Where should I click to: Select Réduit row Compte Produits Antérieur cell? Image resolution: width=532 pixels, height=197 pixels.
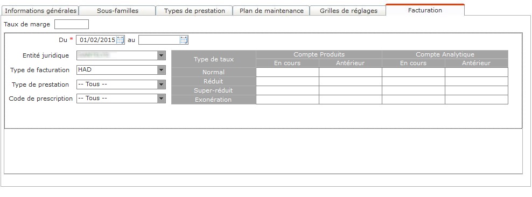coord(351,81)
